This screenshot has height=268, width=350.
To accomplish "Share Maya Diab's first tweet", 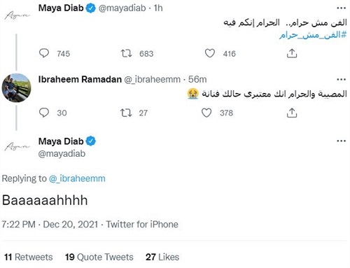I will [x=292, y=53].
